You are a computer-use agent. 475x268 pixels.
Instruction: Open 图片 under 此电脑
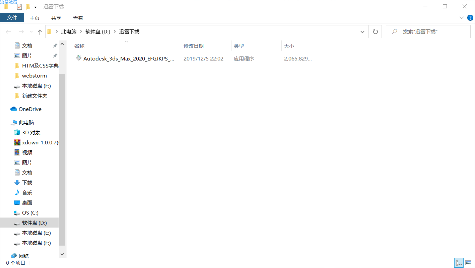(27, 162)
